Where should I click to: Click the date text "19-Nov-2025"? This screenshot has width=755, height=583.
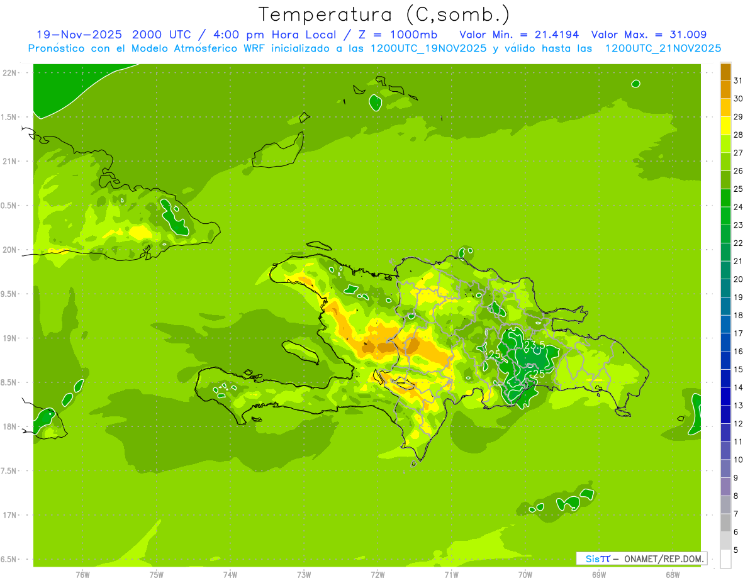[x=80, y=35]
